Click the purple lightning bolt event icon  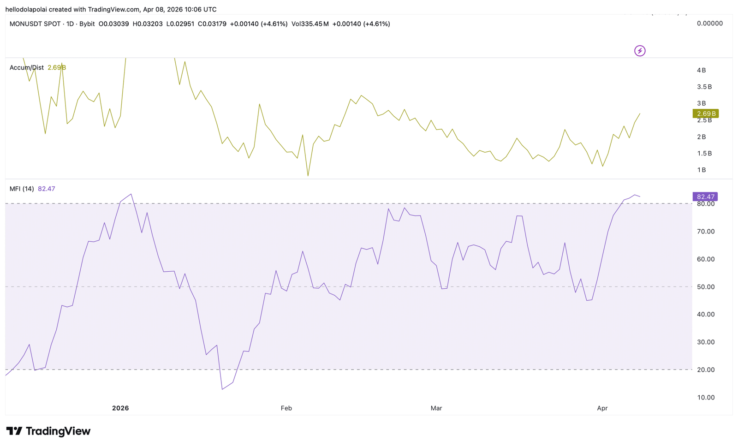640,51
